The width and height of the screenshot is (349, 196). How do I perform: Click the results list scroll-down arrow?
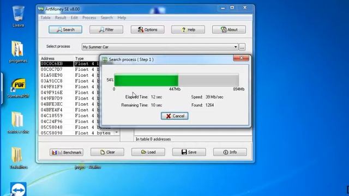[x=117, y=133]
